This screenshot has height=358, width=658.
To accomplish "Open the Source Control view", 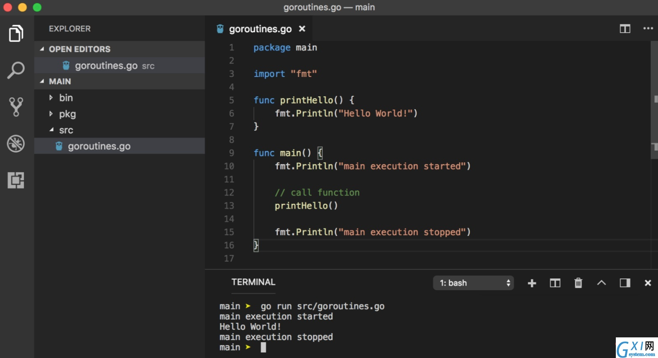I will pyautogui.click(x=16, y=107).
